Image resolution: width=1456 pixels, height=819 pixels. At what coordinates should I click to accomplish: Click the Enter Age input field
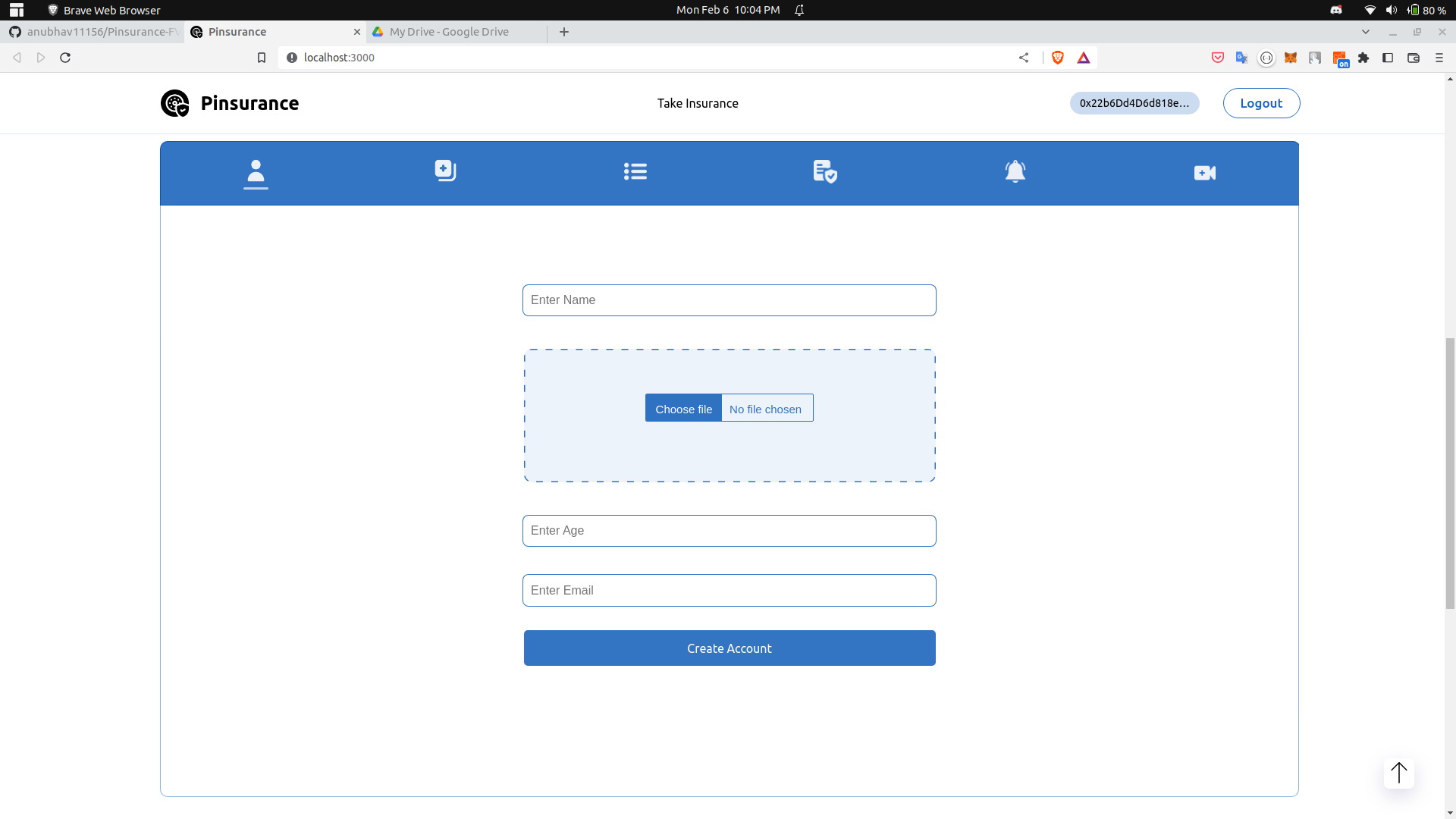coord(729,530)
